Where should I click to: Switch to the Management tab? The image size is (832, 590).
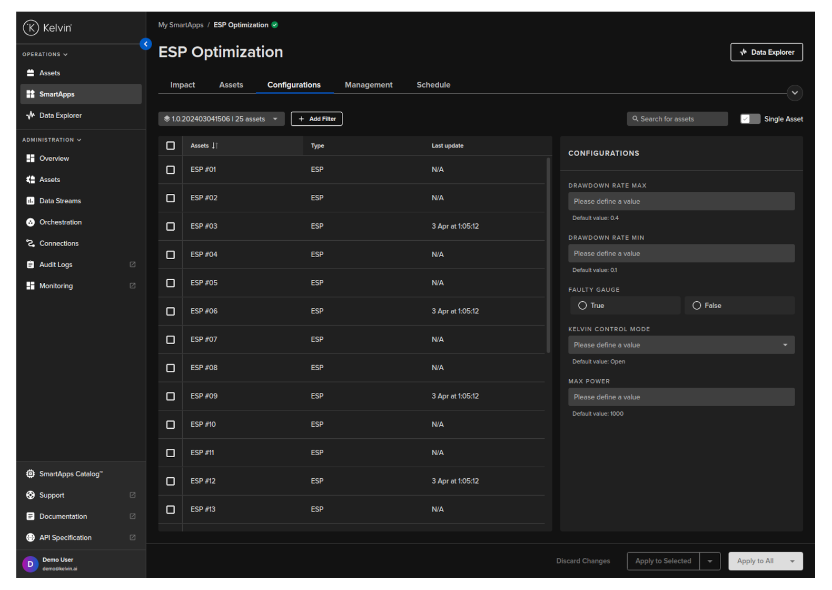368,85
